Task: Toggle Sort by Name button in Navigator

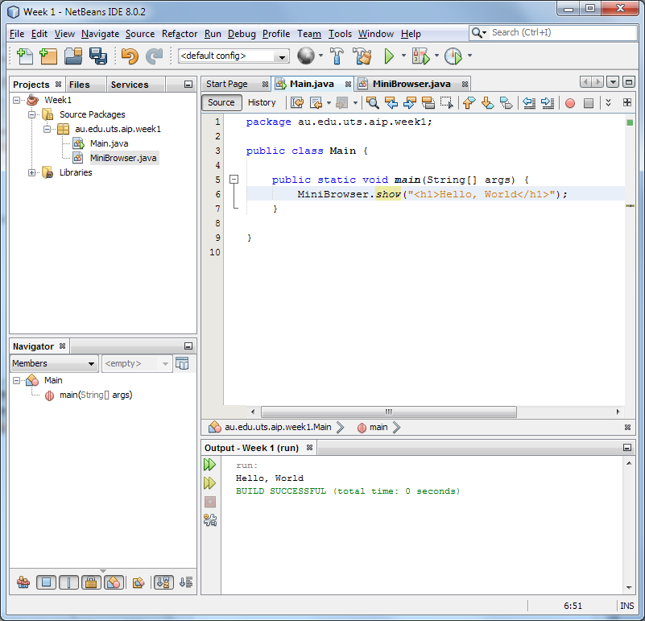Action: click(163, 582)
